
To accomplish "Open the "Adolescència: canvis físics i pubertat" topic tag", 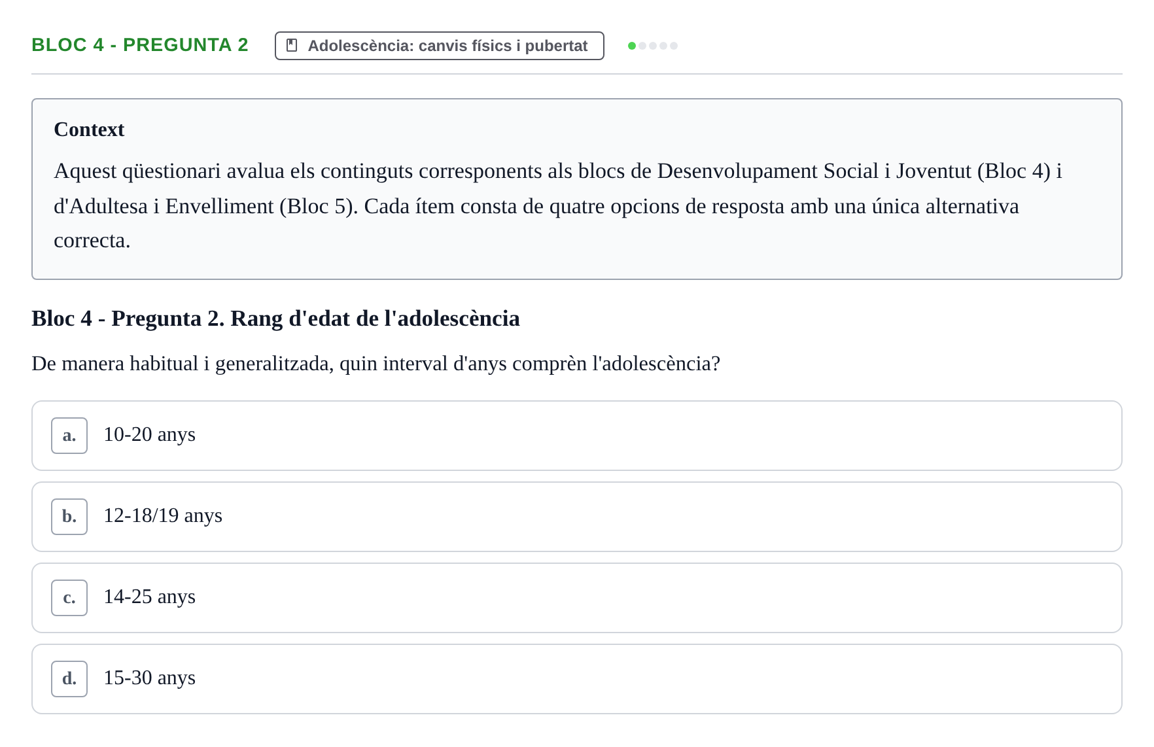I will 439,46.
